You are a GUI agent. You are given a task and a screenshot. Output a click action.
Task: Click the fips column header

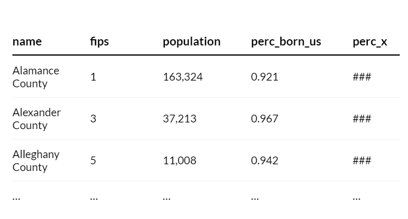point(99,42)
